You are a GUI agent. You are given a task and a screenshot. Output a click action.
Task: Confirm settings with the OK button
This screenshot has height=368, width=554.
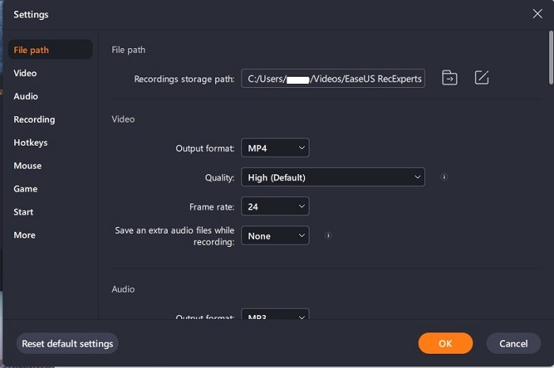446,343
